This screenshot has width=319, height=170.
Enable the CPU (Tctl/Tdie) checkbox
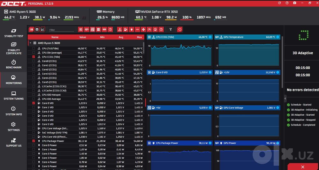click(33, 48)
